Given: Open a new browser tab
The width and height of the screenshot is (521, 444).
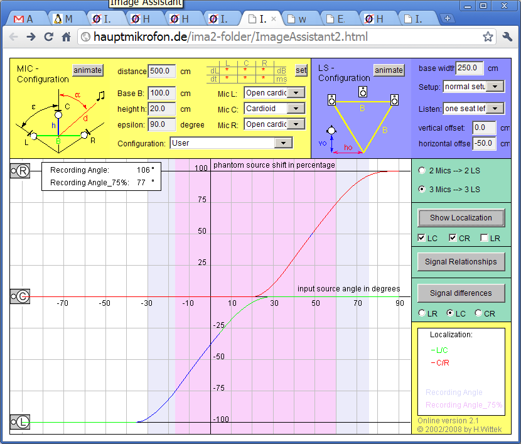Looking at the screenshot, I should (448, 18).
